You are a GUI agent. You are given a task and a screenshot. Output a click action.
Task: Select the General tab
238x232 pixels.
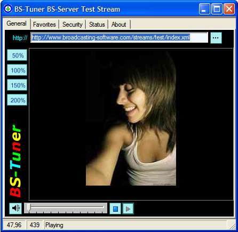pos(17,23)
